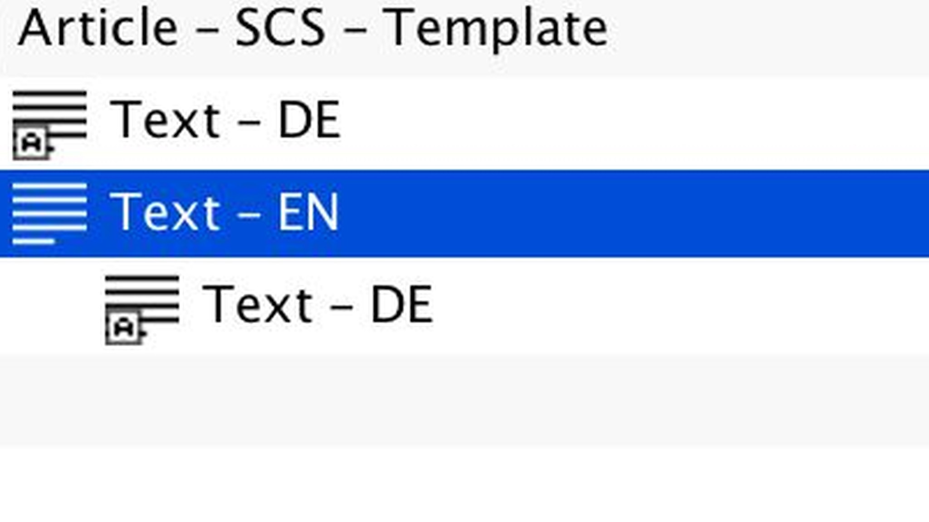The width and height of the screenshot is (929, 522).
Task: Click the word Article in the header
Action: coord(98,28)
